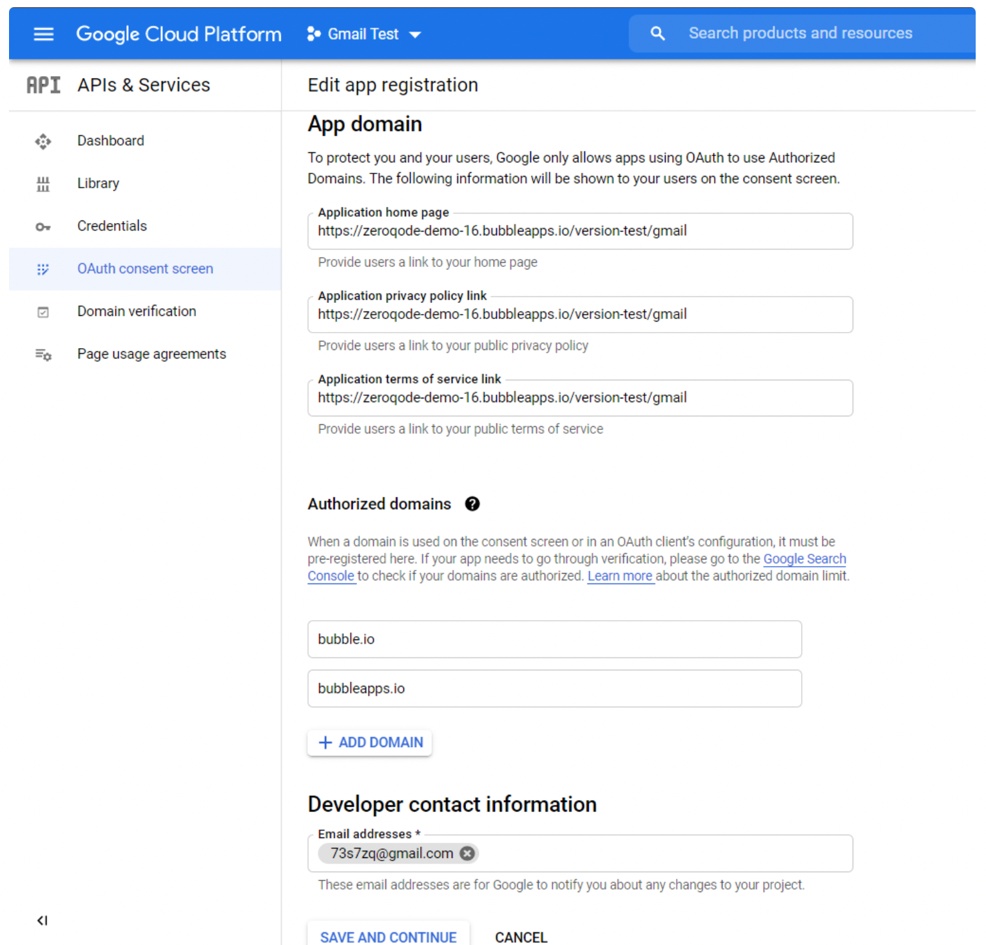
Task: Click the Authorized domains heading text
Action: (x=380, y=504)
